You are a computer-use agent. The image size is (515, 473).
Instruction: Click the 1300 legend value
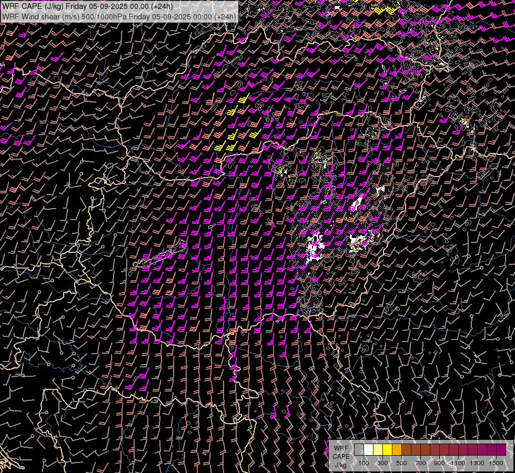coord(477,463)
